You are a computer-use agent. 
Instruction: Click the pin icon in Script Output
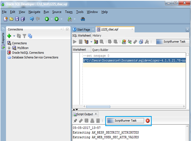pos(75,121)
